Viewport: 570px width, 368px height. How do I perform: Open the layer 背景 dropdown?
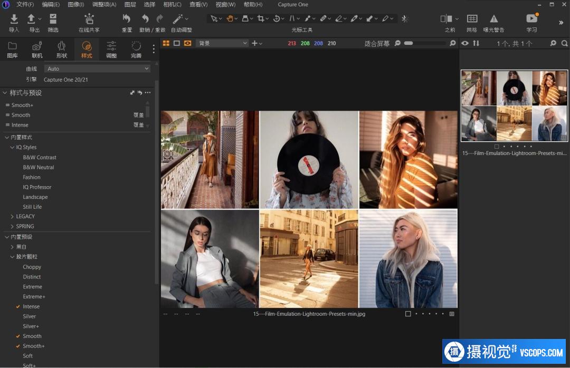click(x=222, y=43)
